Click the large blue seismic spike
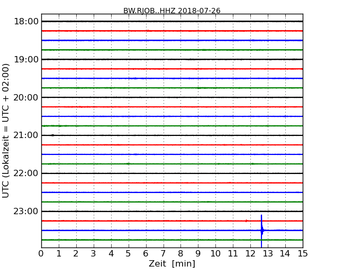344x275 pixels. pos(262,231)
